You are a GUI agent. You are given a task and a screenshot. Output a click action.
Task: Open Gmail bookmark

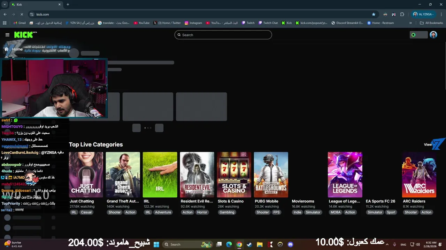[20, 23]
